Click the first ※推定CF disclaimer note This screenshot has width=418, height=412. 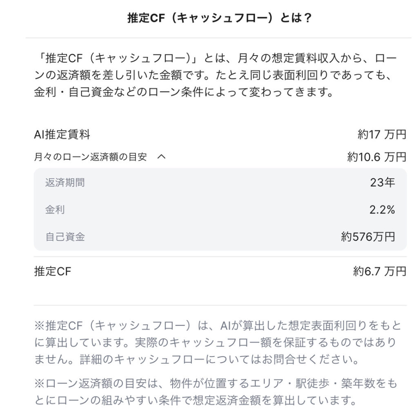pos(218,343)
